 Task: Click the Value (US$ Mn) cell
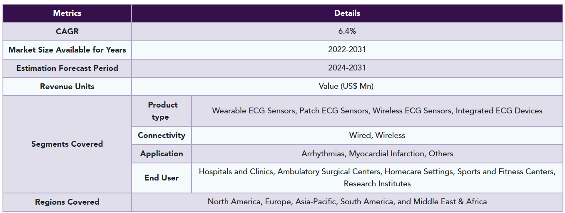tap(347, 86)
